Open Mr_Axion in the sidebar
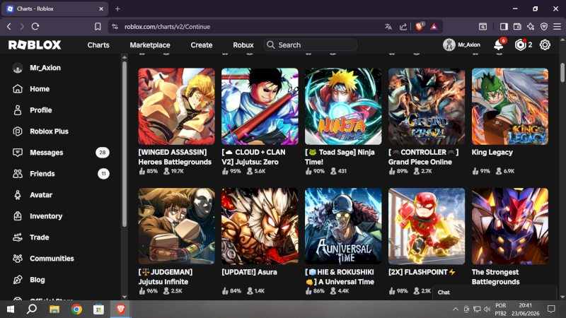The width and height of the screenshot is (566, 318). 37,68
